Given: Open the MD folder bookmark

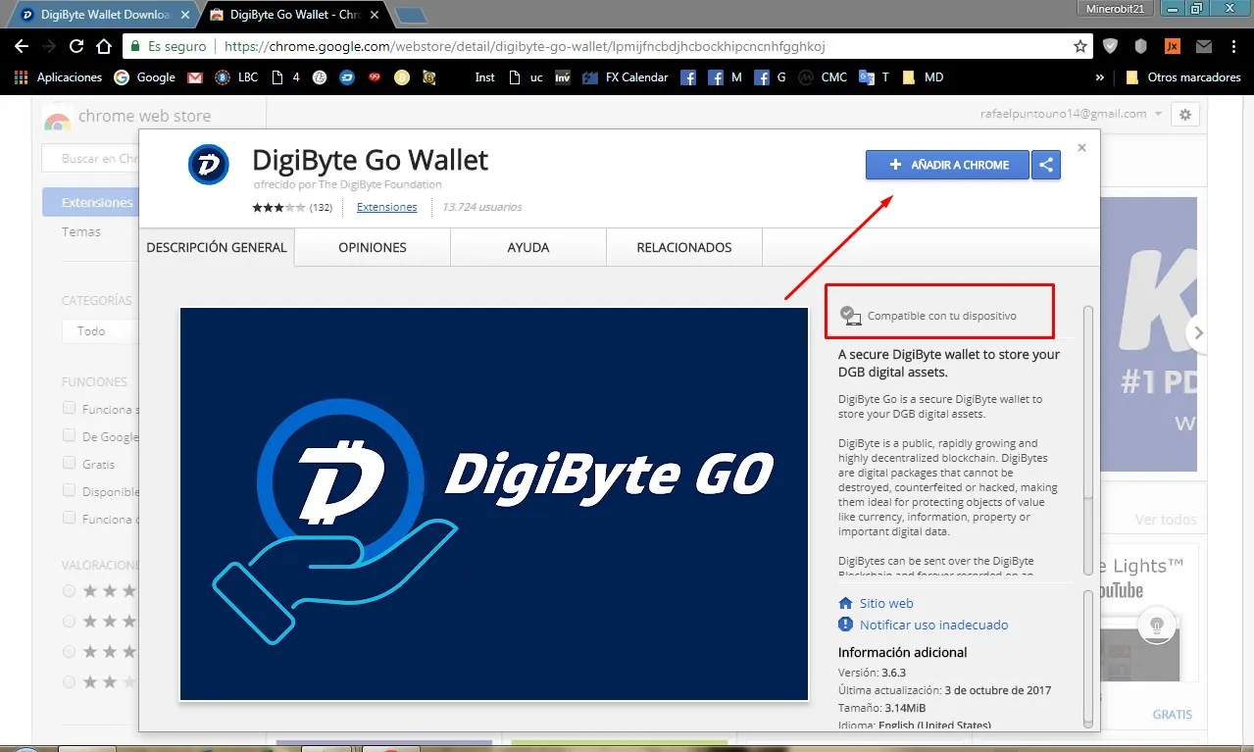Looking at the screenshot, I should pyautogui.click(x=923, y=77).
